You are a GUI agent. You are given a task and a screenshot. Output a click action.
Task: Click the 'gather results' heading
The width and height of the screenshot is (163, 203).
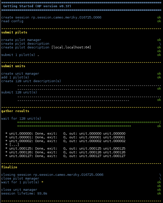coord(15,111)
